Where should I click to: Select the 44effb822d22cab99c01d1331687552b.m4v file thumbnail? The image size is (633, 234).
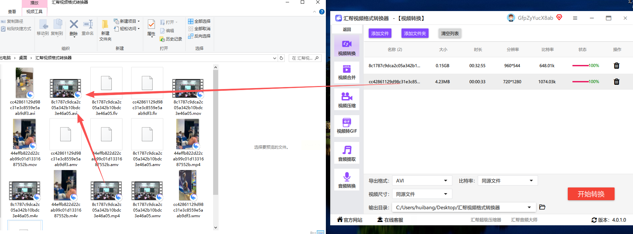(66, 185)
